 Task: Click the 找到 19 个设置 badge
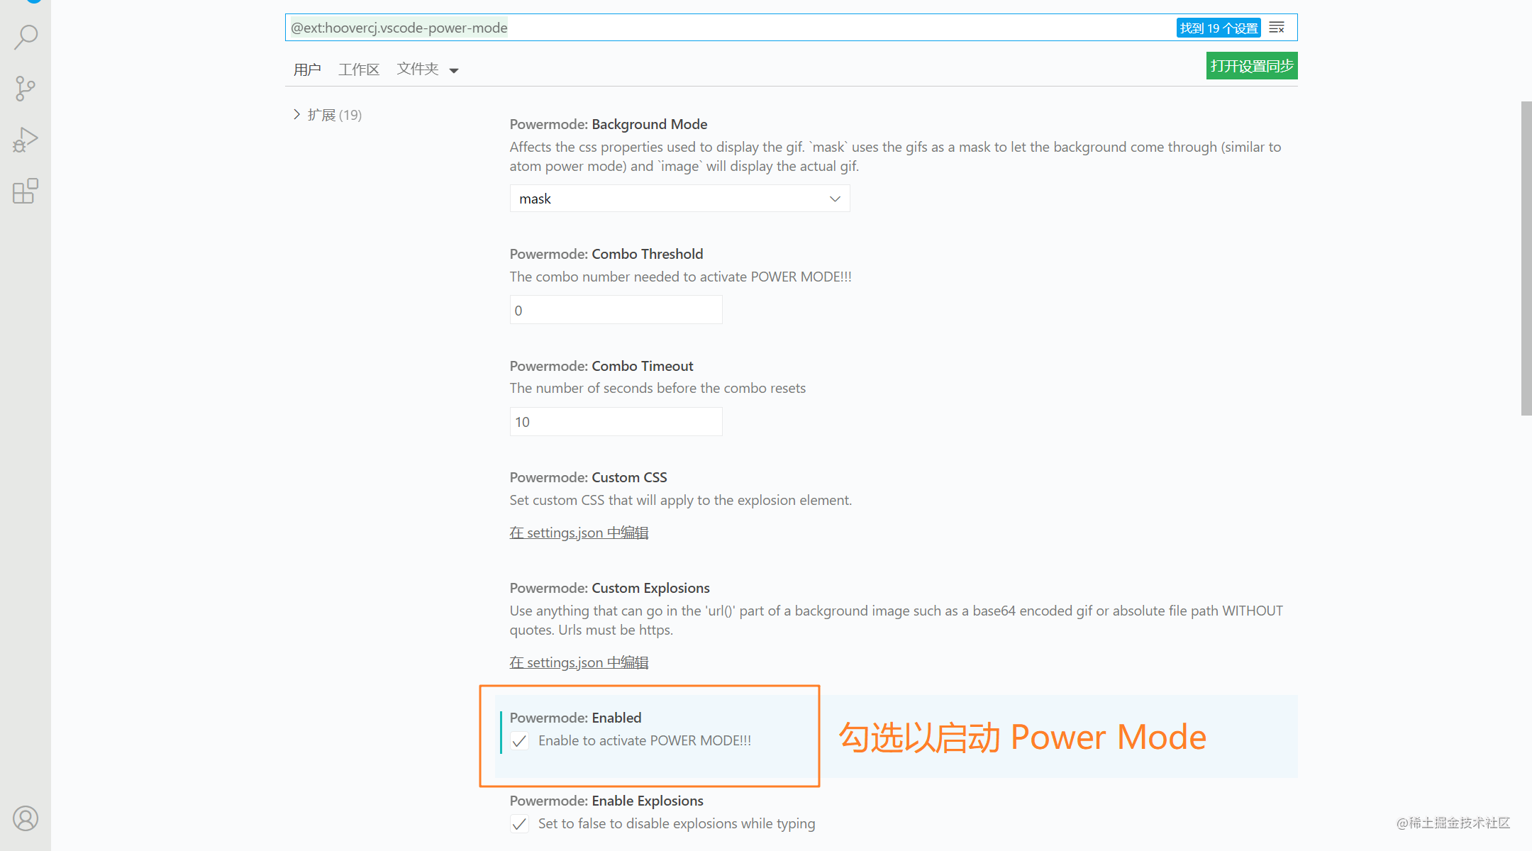tap(1218, 28)
